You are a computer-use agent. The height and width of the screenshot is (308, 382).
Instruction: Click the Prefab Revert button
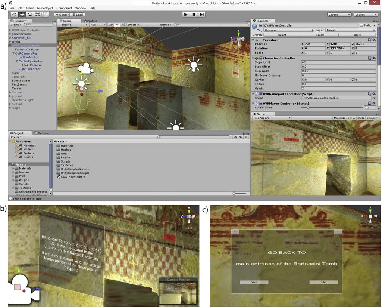point(320,35)
